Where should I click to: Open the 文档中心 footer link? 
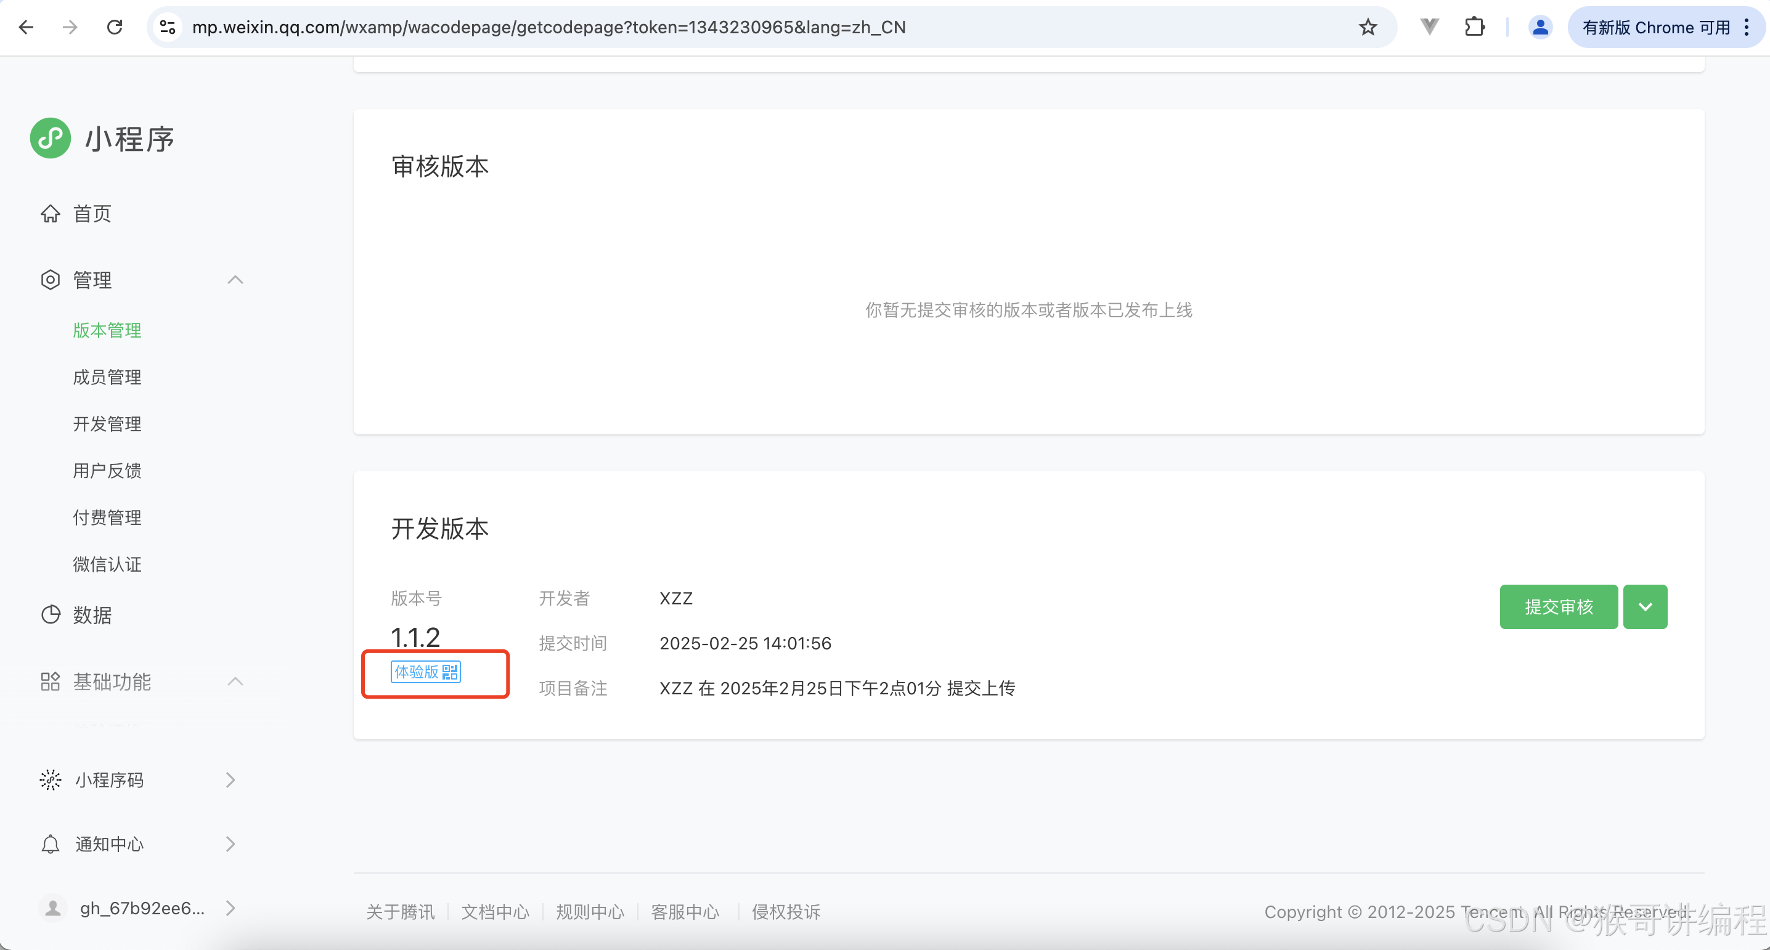pyautogui.click(x=495, y=912)
